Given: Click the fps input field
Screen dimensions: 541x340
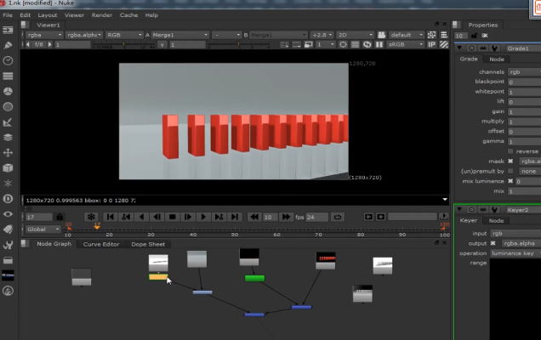Looking at the screenshot, I should coord(316,217).
